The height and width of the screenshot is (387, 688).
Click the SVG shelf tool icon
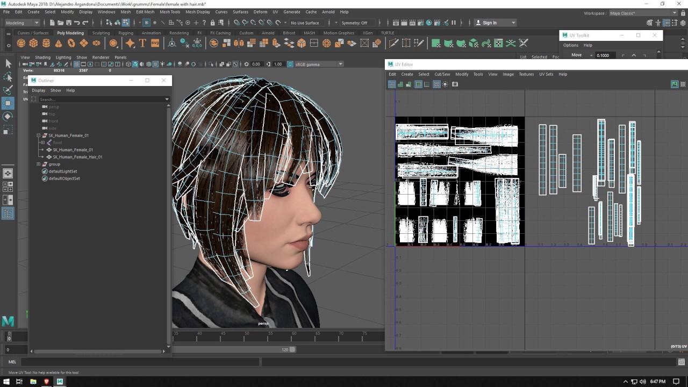155,43
